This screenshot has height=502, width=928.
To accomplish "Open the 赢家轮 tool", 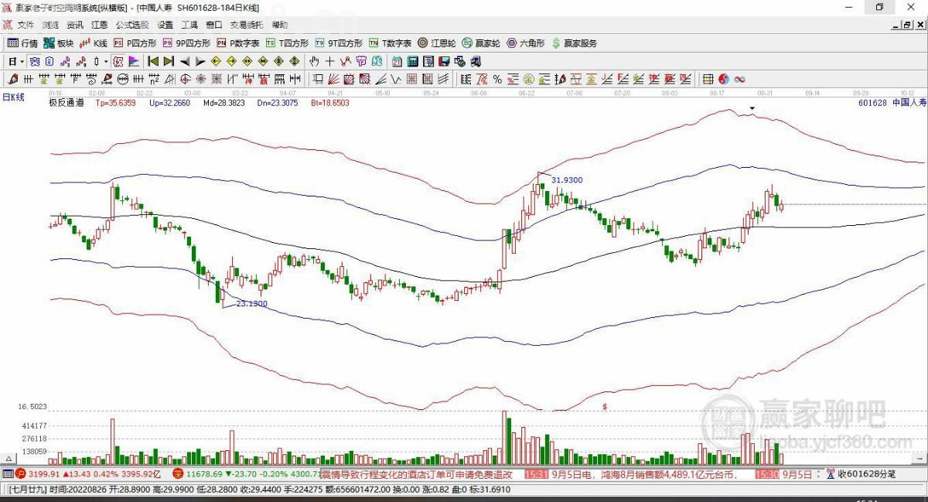I will 481,43.
